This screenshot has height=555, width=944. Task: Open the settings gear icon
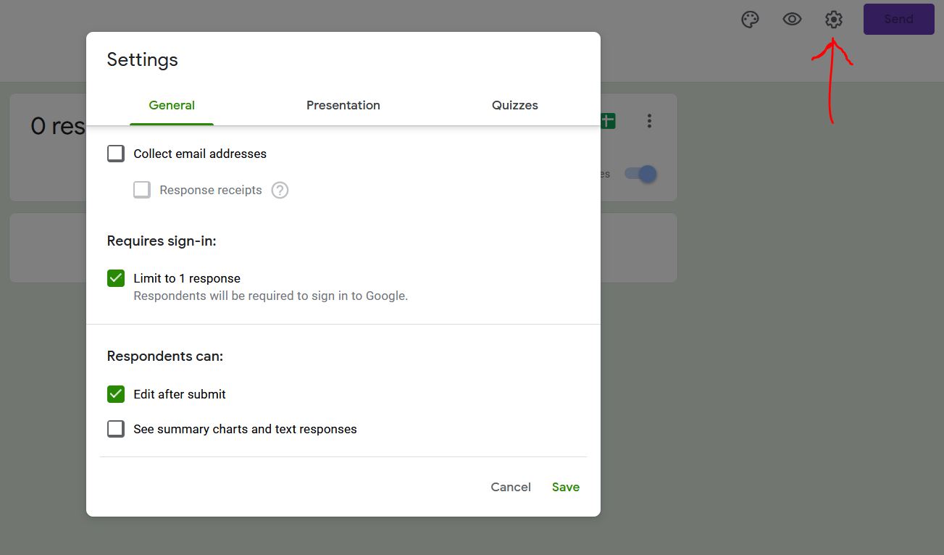pos(834,20)
